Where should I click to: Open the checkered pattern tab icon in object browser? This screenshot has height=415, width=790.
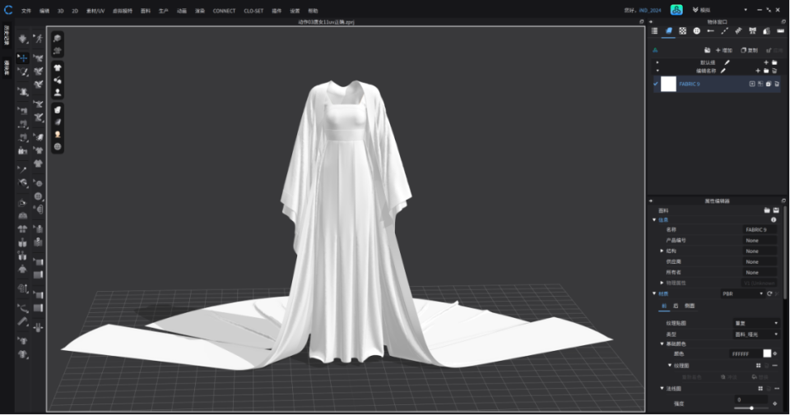[x=683, y=31]
